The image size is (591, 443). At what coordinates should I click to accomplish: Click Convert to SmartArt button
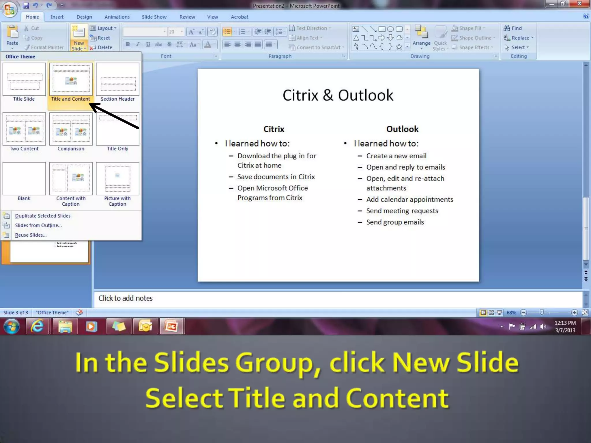pyautogui.click(x=317, y=47)
